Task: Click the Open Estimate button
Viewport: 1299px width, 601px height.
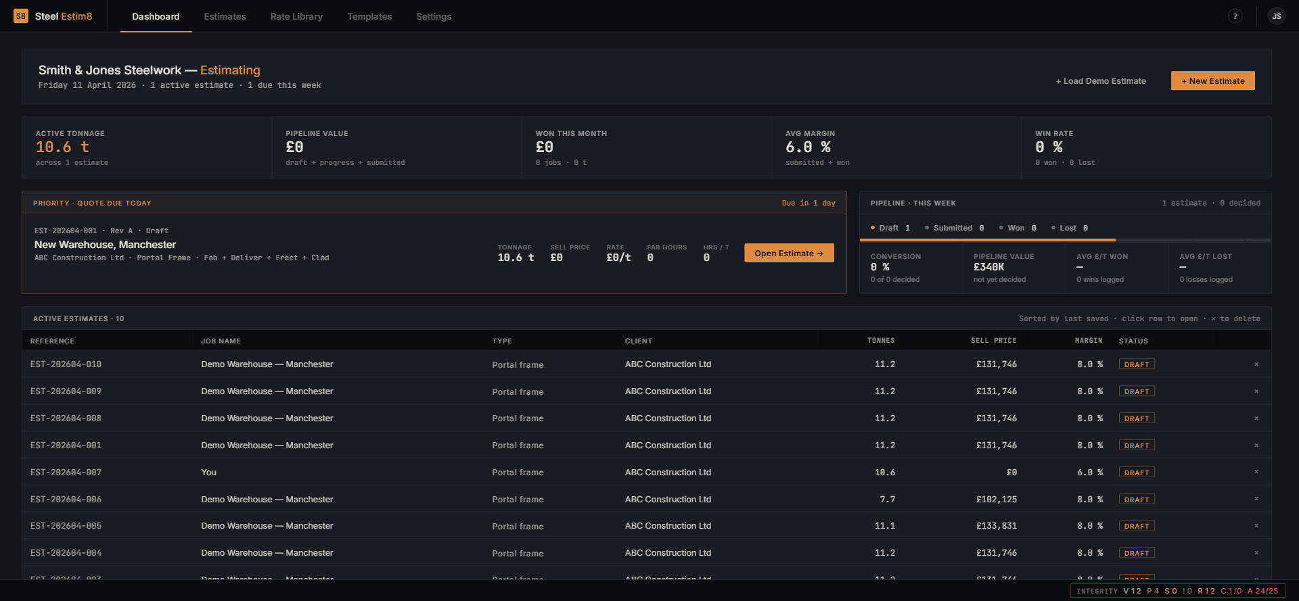Action: 789,253
